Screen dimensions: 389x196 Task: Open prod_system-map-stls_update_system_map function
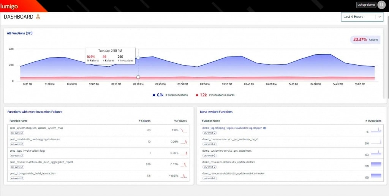(36, 128)
